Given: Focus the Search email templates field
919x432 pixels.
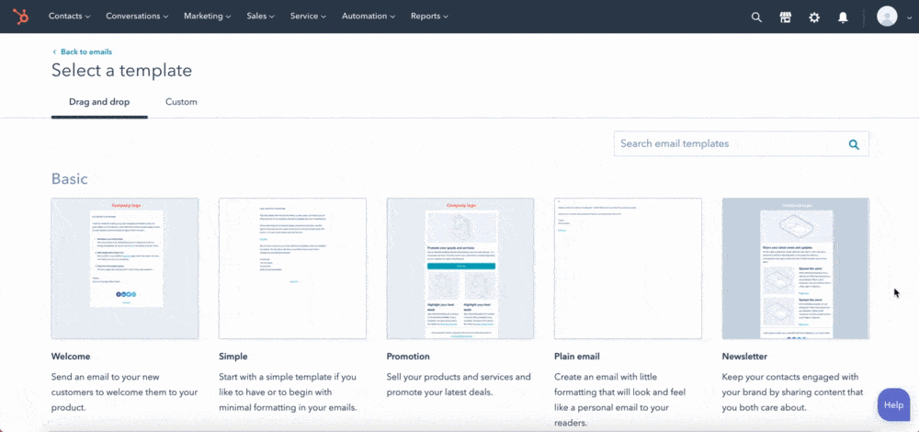Looking at the screenshot, I should (741, 143).
